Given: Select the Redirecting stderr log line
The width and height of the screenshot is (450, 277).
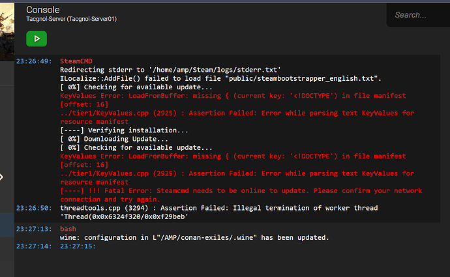Looking at the screenshot, I should coord(170,69).
